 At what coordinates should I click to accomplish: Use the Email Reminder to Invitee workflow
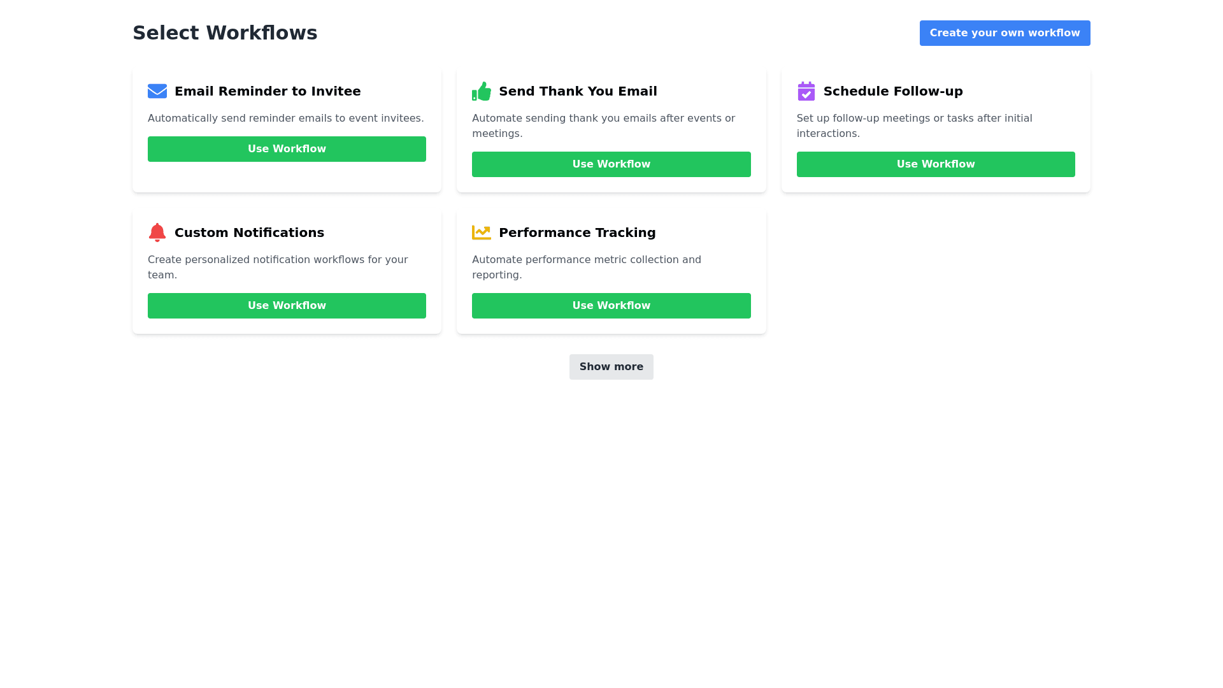click(x=287, y=149)
